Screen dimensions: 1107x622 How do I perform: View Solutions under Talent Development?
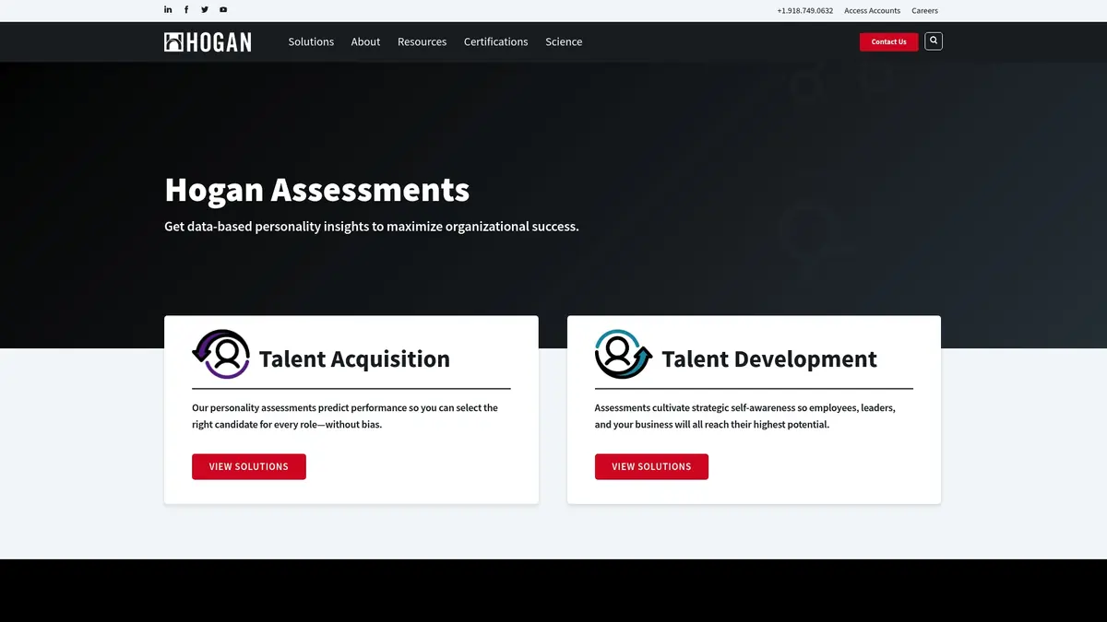[x=651, y=466]
